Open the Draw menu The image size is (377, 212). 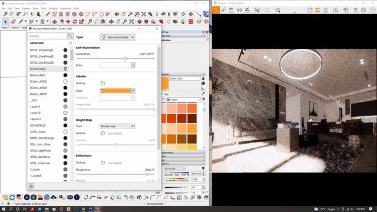pyautogui.click(x=35, y=8)
